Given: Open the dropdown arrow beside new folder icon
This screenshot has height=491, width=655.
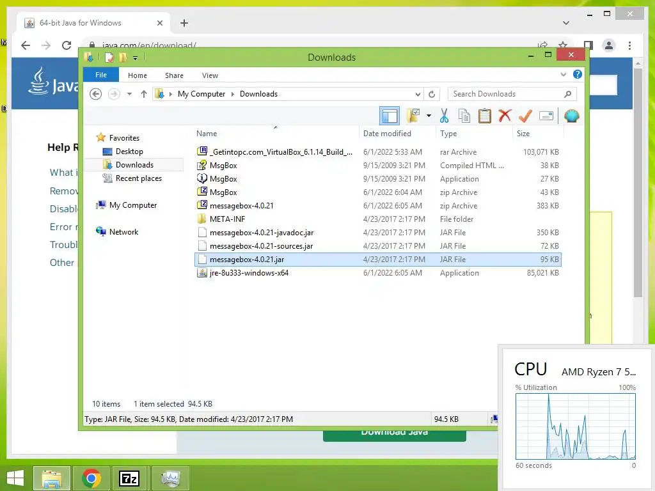Looking at the screenshot, I should point(429,116).
